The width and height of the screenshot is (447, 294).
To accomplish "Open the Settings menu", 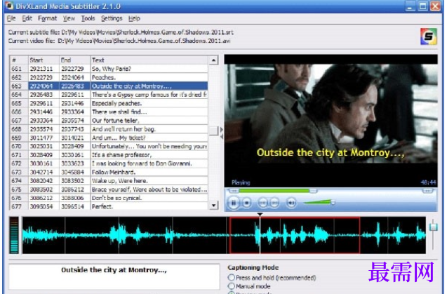I will 112,18.
